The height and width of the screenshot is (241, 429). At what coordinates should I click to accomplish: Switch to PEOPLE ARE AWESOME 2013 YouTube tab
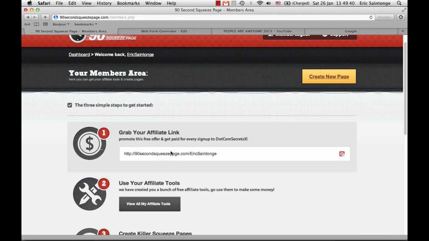pos(257,31)
